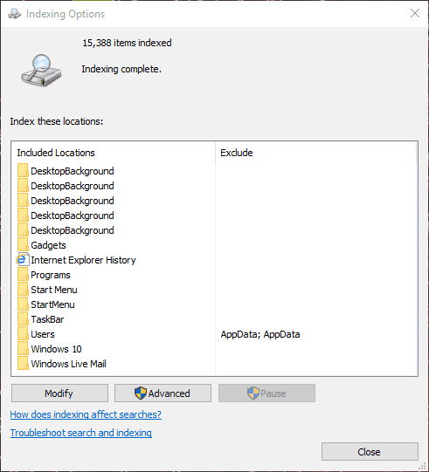The image size is (429, 472).
Task: Close the dialog with the Close button
Action: (x=370, y=451)
